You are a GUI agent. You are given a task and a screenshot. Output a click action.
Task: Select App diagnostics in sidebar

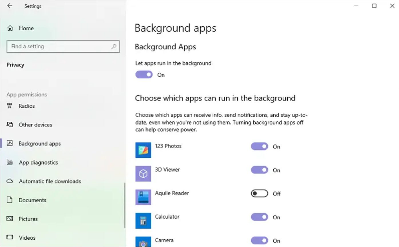(38, 162)
